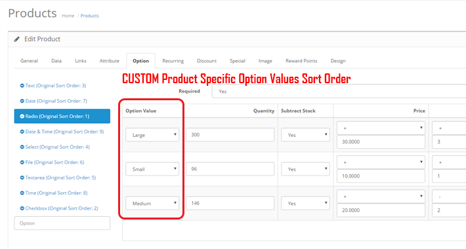Select the Radio (Original Sort Order: 1) option
The height and width of the screenshot is (249, 466).
click(62, 117)
